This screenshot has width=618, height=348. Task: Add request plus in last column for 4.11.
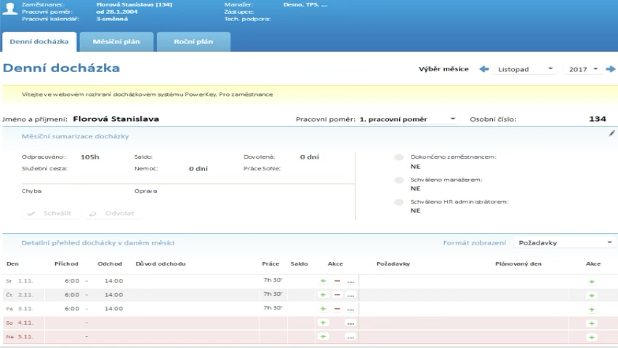tap(592, 323)
